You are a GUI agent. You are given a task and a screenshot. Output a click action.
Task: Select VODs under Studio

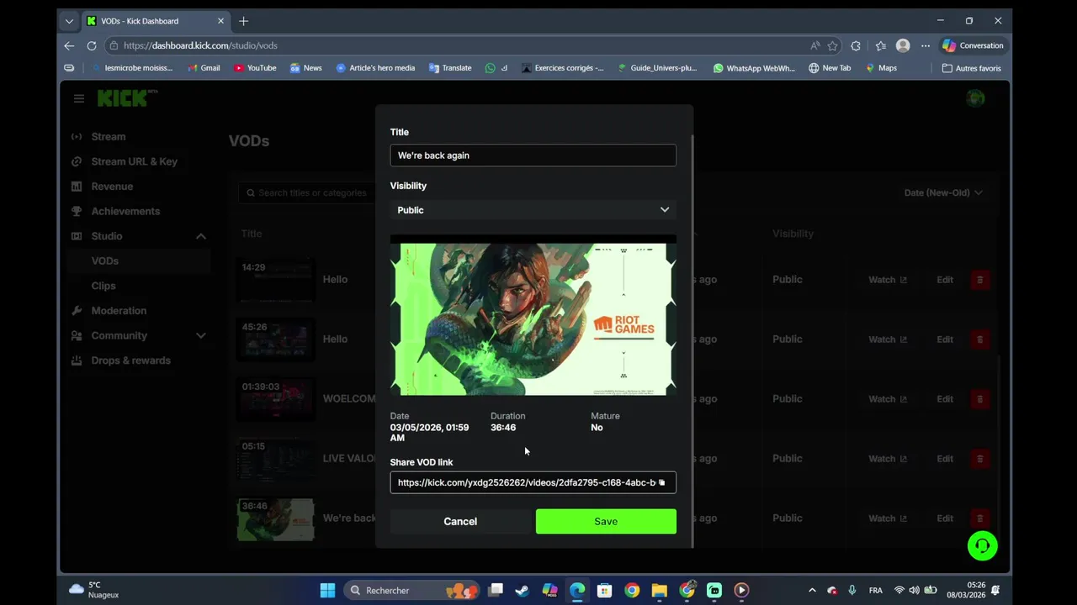pyautogui.click(x=141, y=261)
